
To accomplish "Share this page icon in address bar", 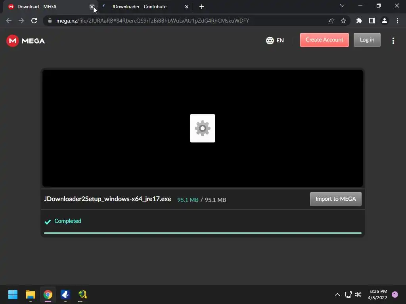I will (331, 21).
